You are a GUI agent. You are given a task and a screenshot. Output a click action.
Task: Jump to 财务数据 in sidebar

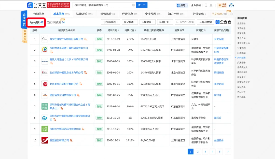241,53
